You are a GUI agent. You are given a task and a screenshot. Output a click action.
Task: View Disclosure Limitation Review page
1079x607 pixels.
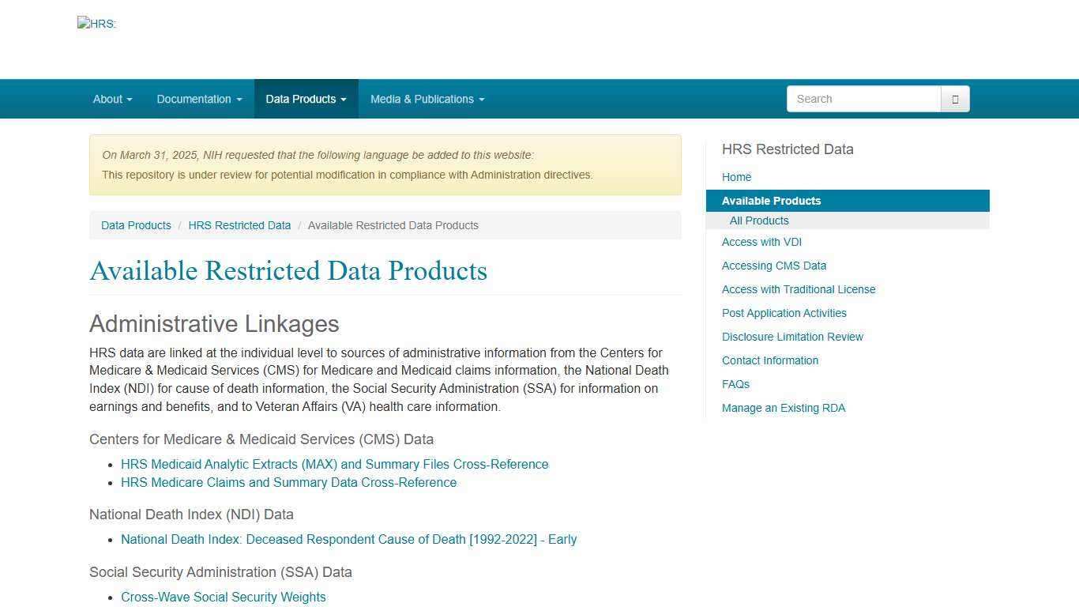click(x=792, y=337)
